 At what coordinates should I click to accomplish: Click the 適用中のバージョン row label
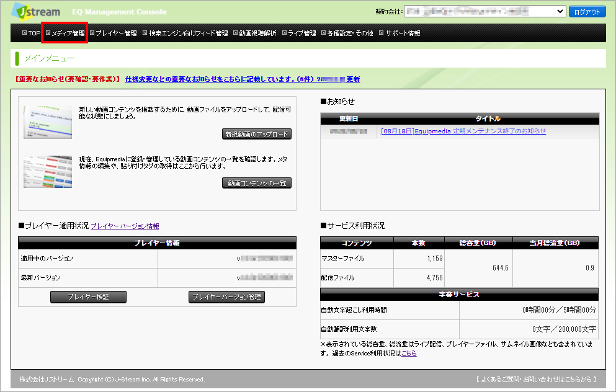click(47, 259)
